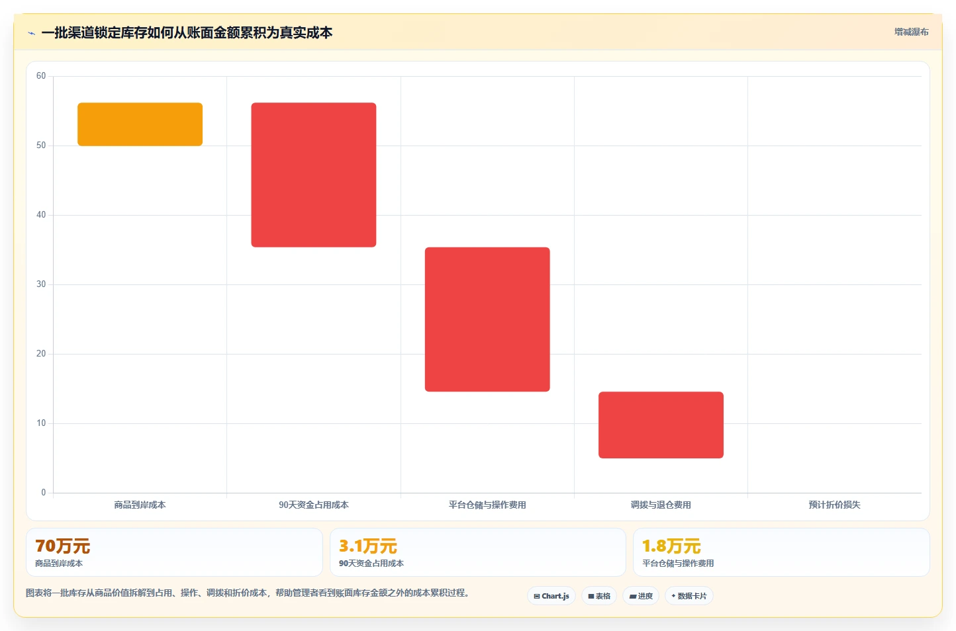Viewport: 956px width, 631px height.
Task: Click the y-axis label 10
Action: (41, 423)
